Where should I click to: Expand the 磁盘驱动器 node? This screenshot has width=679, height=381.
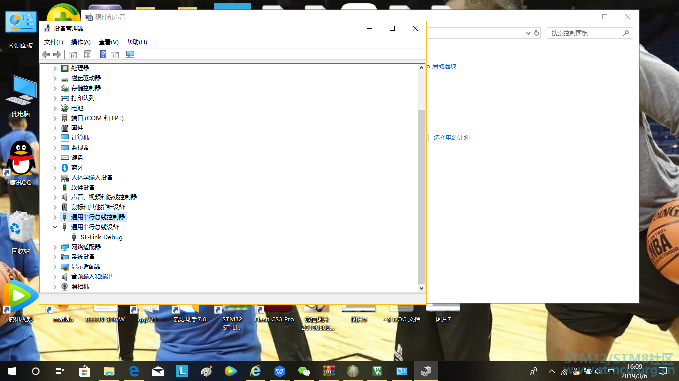[x=55, y=78]
